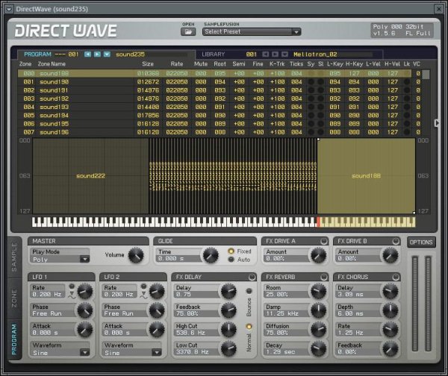Click the program name field sound235
This screenshot has height=376, width=448.
point(152,54)
